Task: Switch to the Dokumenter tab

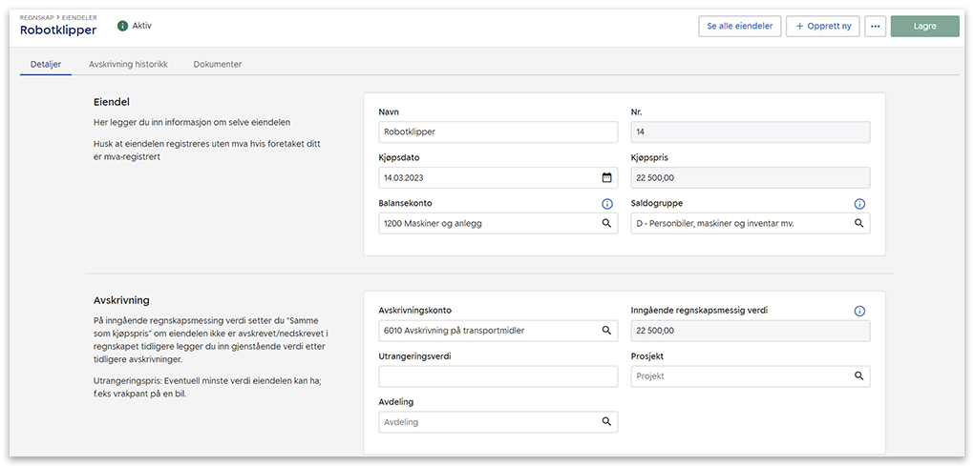Action: tap(217, 65)
